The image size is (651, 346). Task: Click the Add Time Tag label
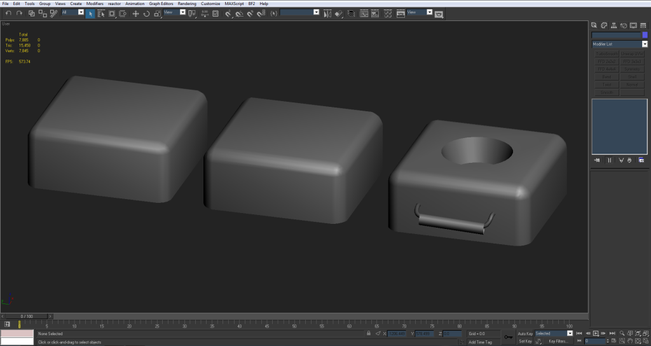click(x=480, y=342)
